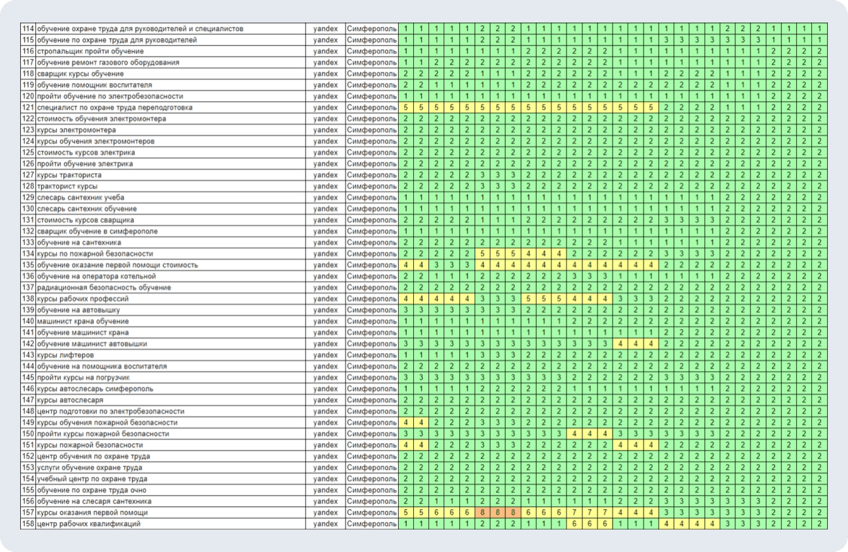Screen dimensions: 848x552
Task: Select the 'пройти обучение электрика' cell
Action: 170,164
